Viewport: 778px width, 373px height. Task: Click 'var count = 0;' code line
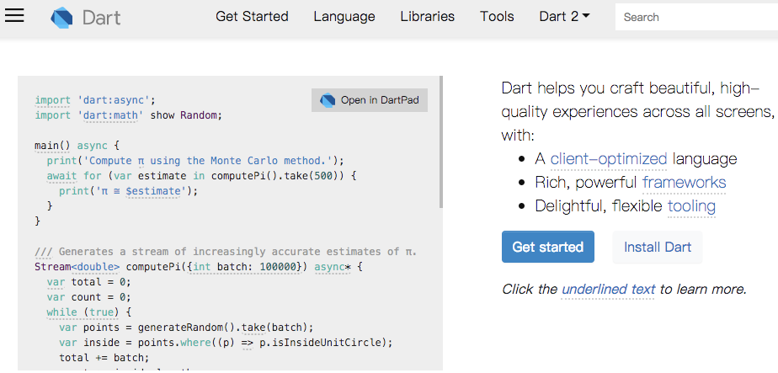[88, 297]
